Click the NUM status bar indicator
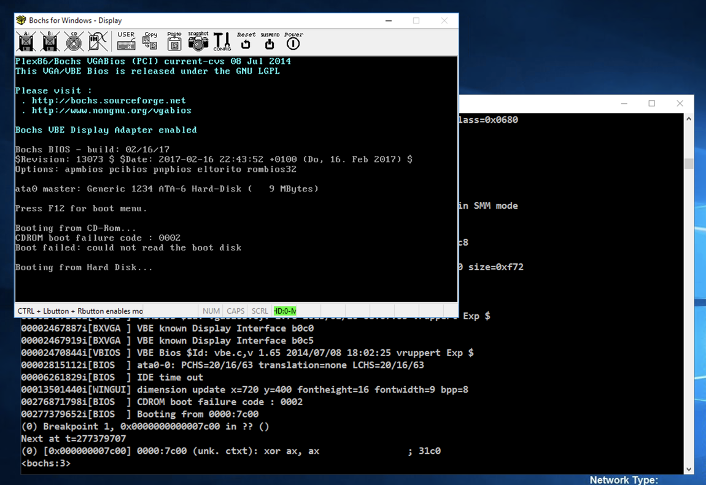The width and height of the screenshot is (706, 485). point(211,311)
